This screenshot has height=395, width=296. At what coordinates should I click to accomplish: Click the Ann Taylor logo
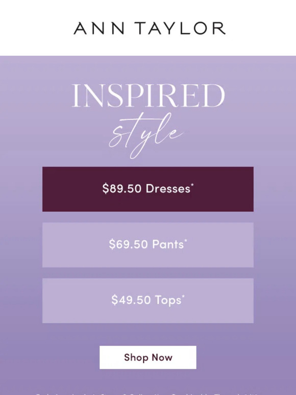click(x=150, y=28)
